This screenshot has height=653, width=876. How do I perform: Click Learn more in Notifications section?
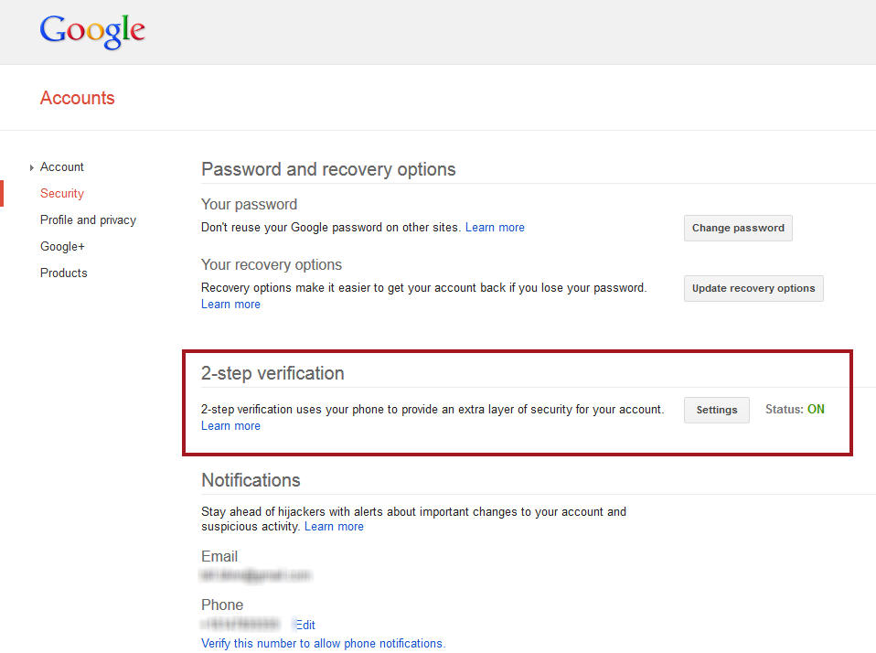tap(334, 526)
